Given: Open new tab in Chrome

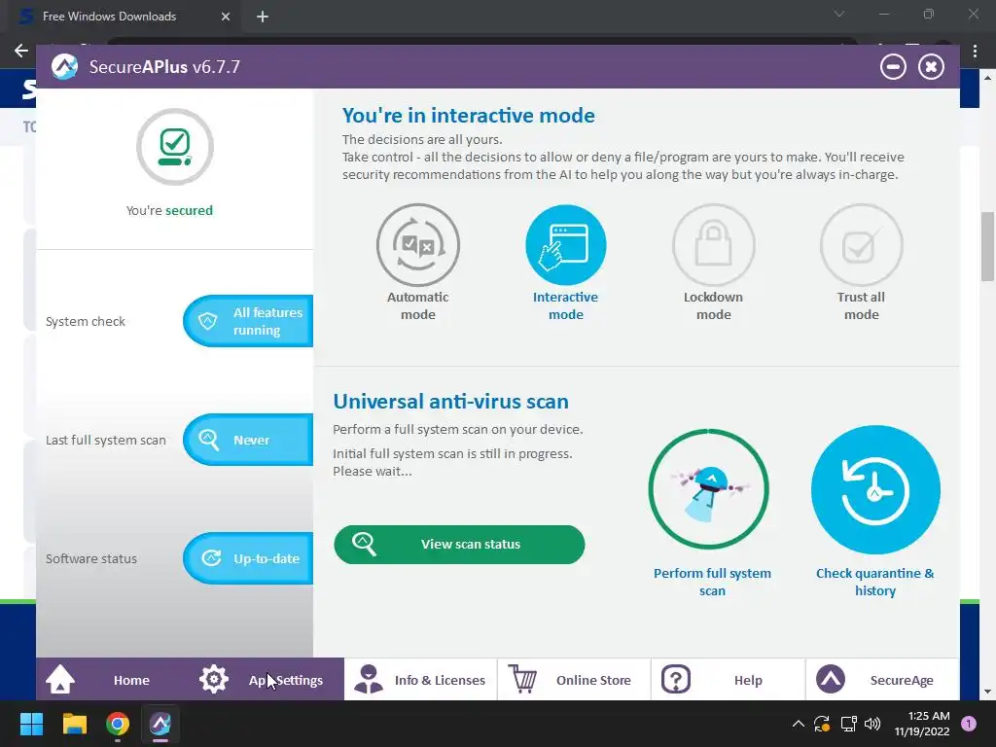Looking at the screenshot, I should (x=263, y=17).
